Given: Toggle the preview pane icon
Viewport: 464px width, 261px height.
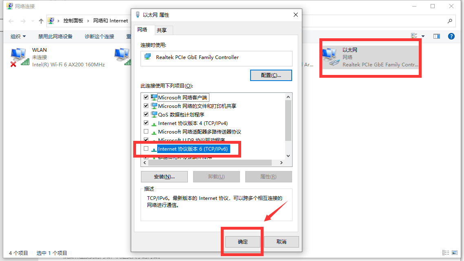Looking at the screenshot, I should click(x=436, y=36).
